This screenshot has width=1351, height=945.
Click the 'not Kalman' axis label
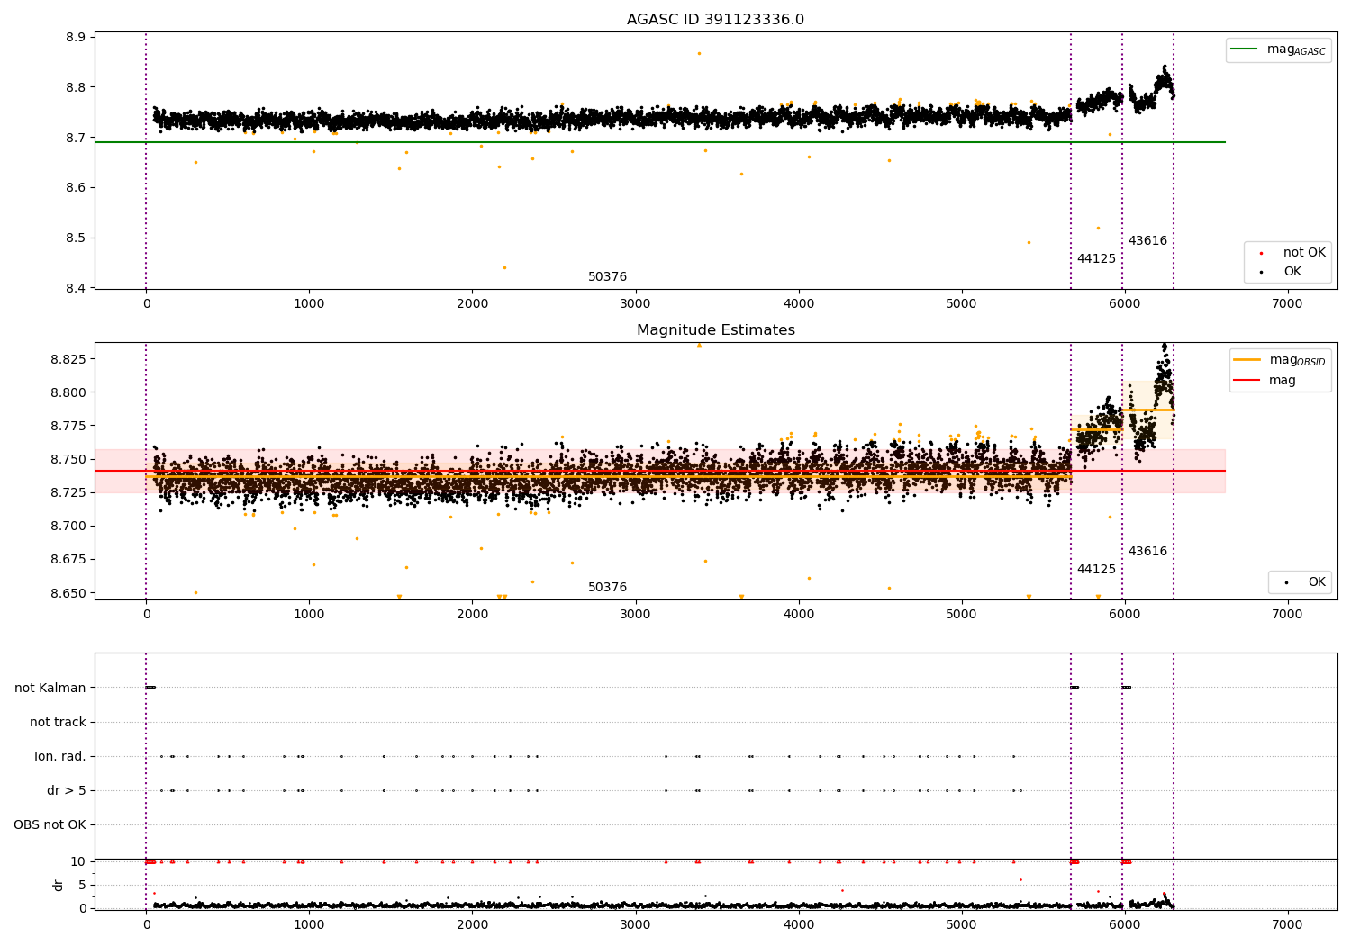(x=50, y=688)
